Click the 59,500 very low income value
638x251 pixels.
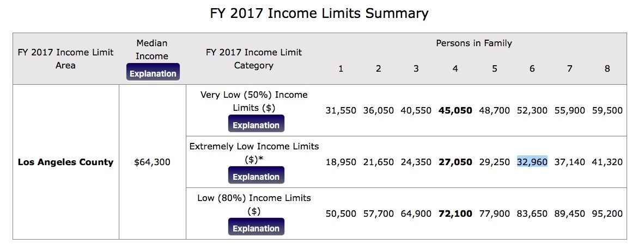point(607,110)
